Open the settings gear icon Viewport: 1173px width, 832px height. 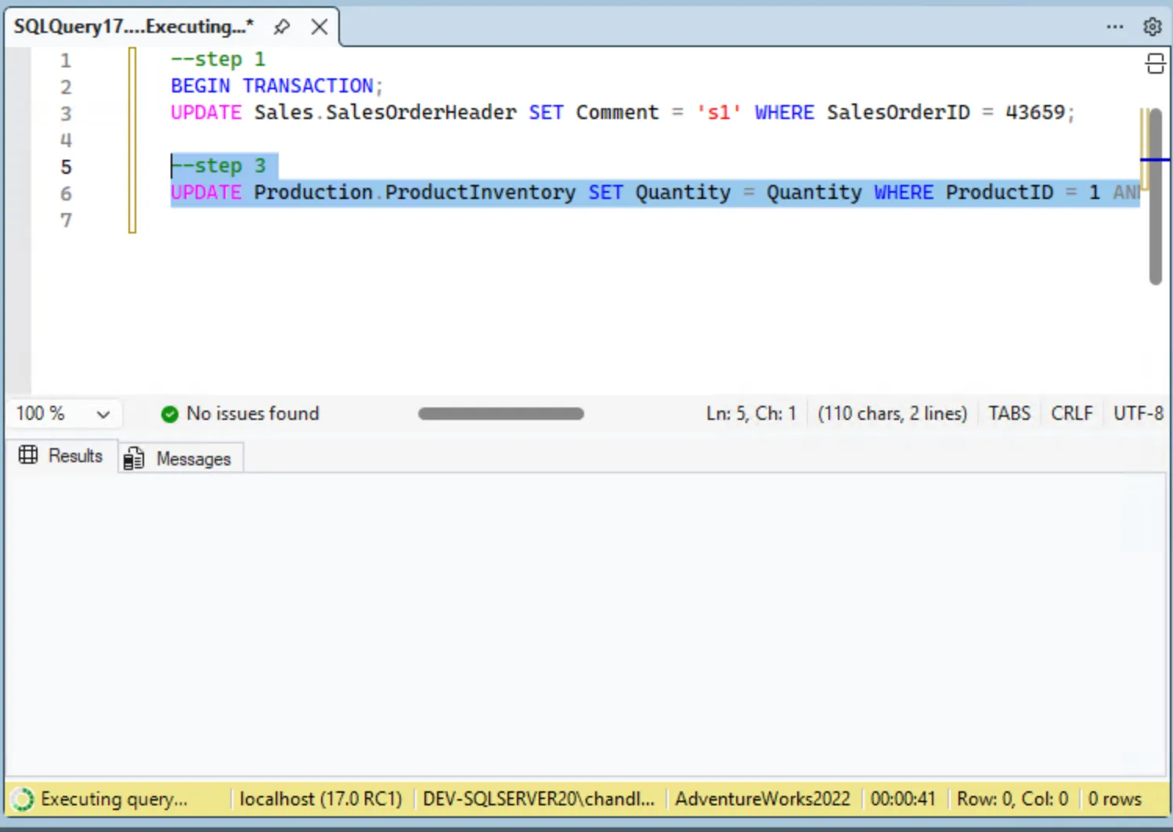(x=1152, y=27)
